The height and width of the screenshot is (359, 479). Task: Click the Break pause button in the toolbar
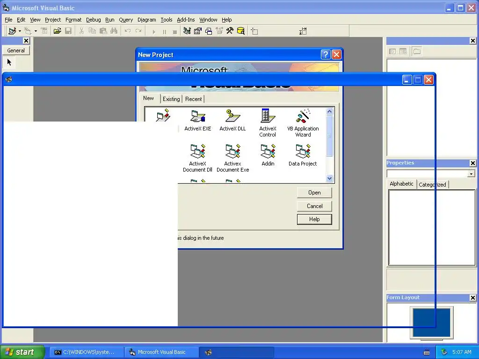coord(164,31)
